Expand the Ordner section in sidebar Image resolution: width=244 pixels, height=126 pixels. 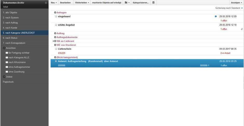(x=4, y=77)
